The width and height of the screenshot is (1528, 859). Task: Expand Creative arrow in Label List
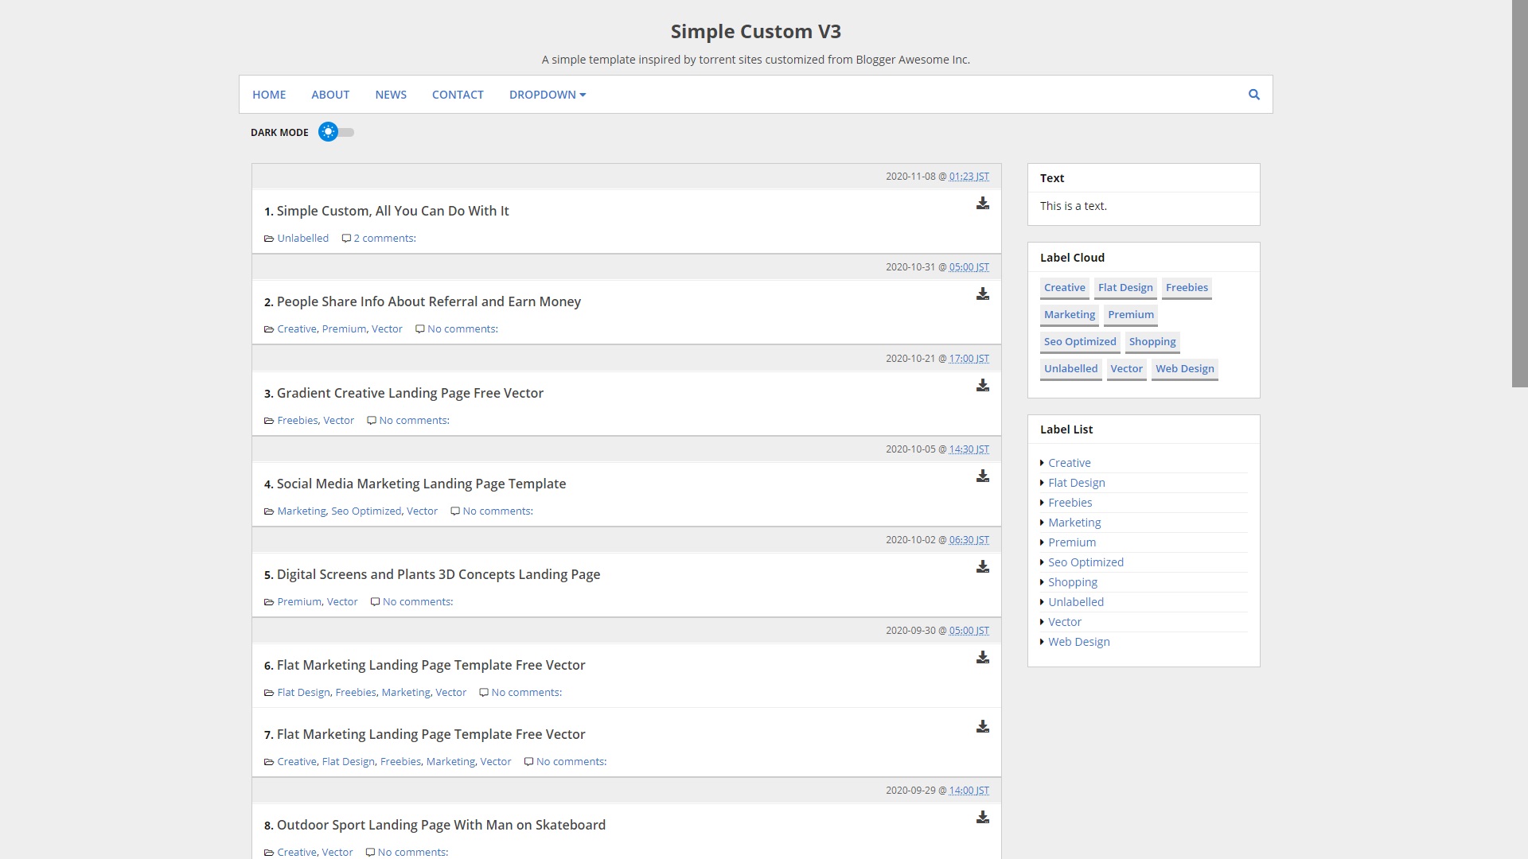click(x=1042, y=463)
